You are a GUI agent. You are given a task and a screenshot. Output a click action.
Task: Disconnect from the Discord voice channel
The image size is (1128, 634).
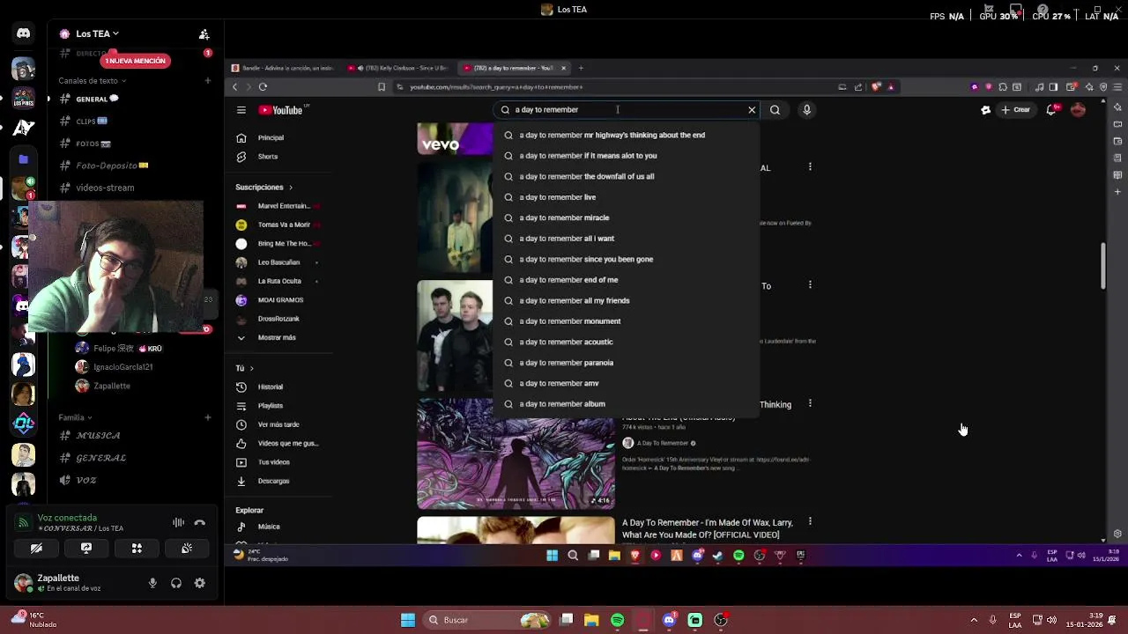click(200, 522)
